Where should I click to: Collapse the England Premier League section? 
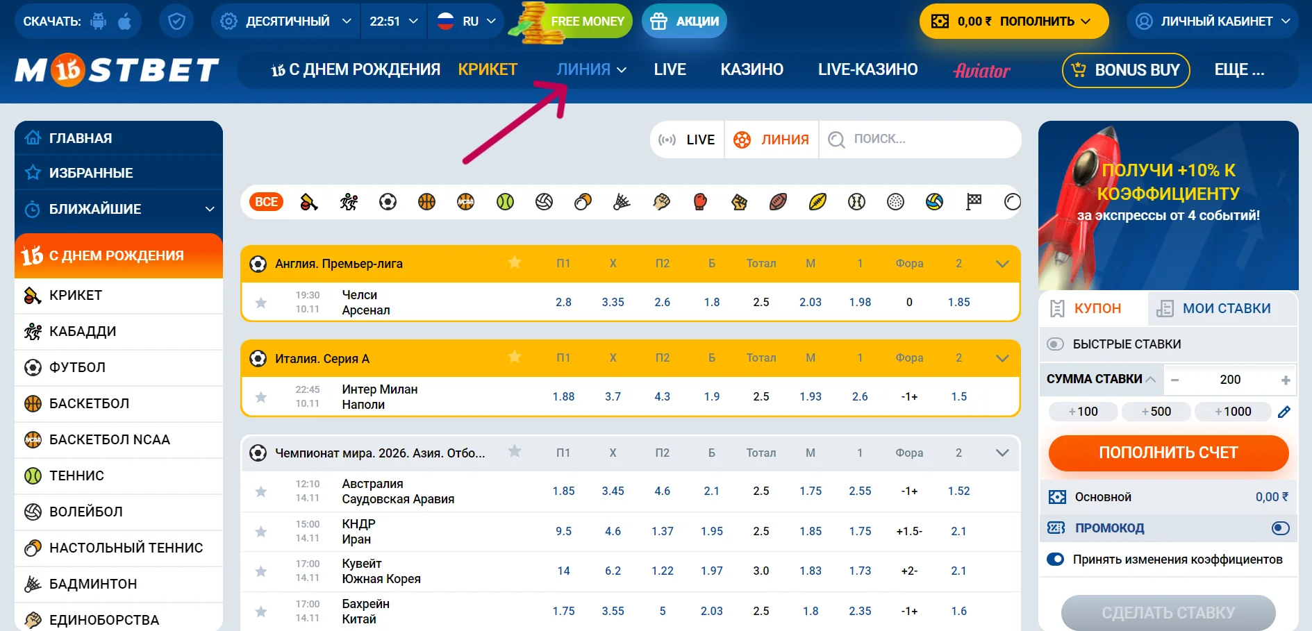click(1002, 264)
